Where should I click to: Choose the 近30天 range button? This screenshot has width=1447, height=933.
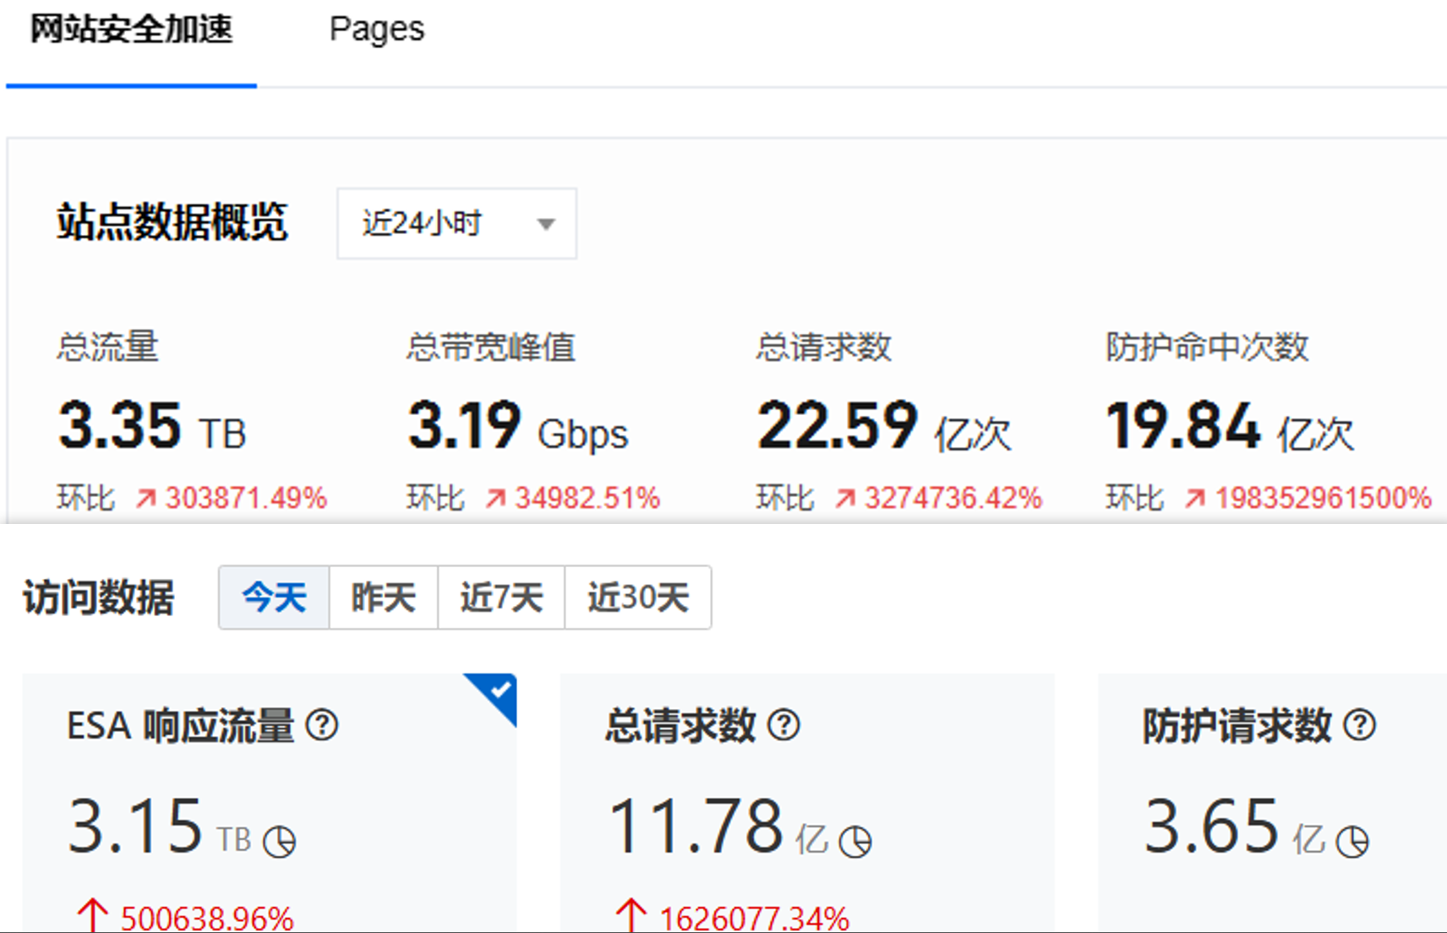[x=638, y=598]
